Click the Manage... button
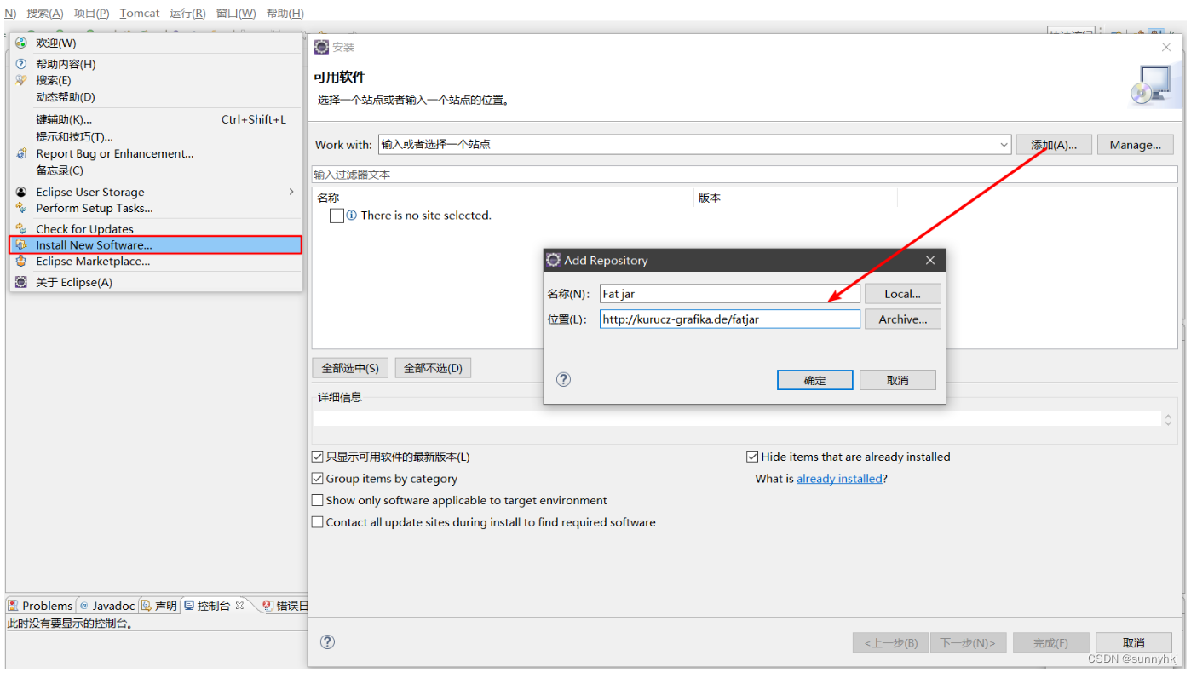1191x673 pixels. [1135, 145]
